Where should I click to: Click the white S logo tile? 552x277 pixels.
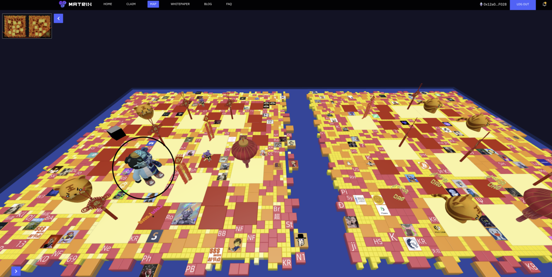(155, 236)
